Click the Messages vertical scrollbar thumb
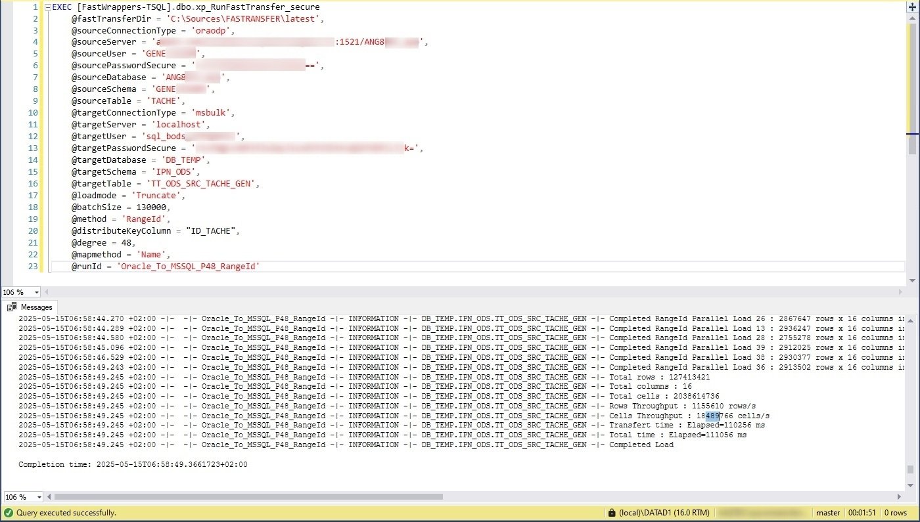Viewport: 920px width, 522px height. point(911,469)
